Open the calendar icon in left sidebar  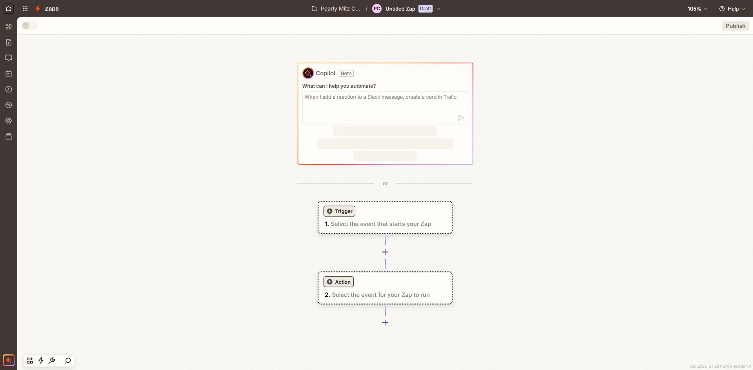[x=9, y=74]
